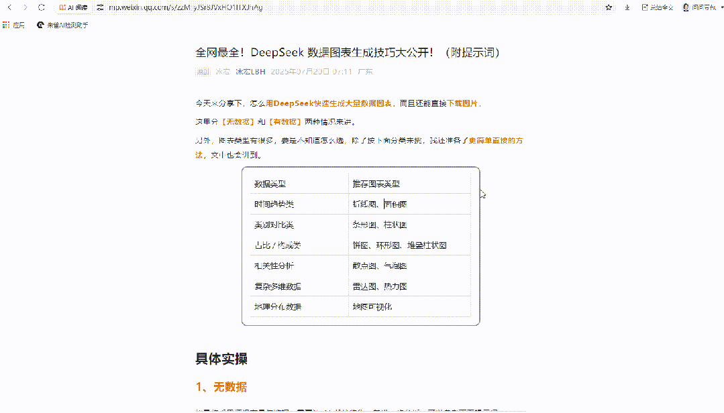
Task: Go forward to the next page
Action: pyautogui.click(x=25, y=7)
